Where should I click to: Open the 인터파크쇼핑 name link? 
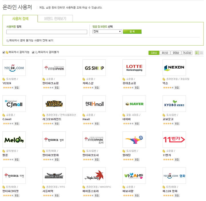[x=51, y=83]
